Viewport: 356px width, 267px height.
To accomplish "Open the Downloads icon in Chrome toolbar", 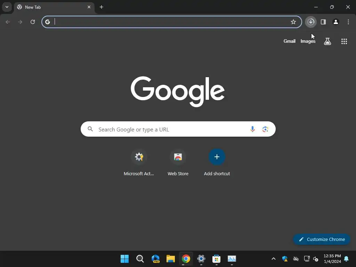I will pos(311,22).
